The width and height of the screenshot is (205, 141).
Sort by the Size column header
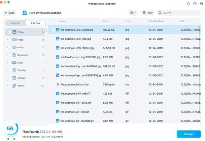pos(105,21)
